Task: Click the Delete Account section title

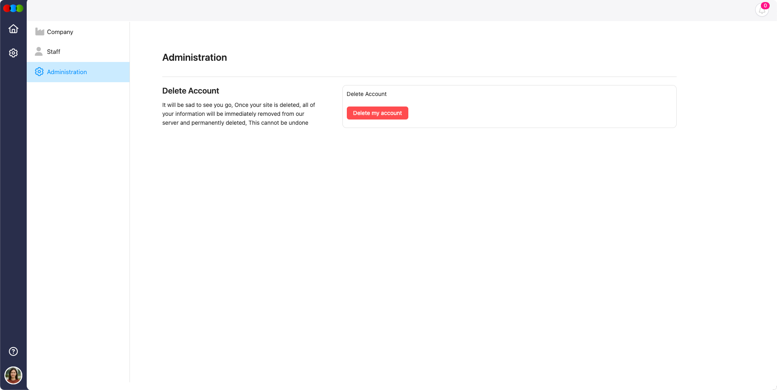Action: point(191,91)
